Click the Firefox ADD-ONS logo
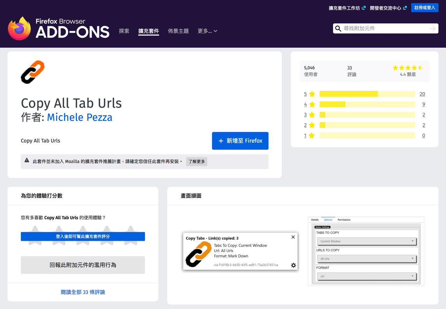446x309 pixels. (58, 28)
